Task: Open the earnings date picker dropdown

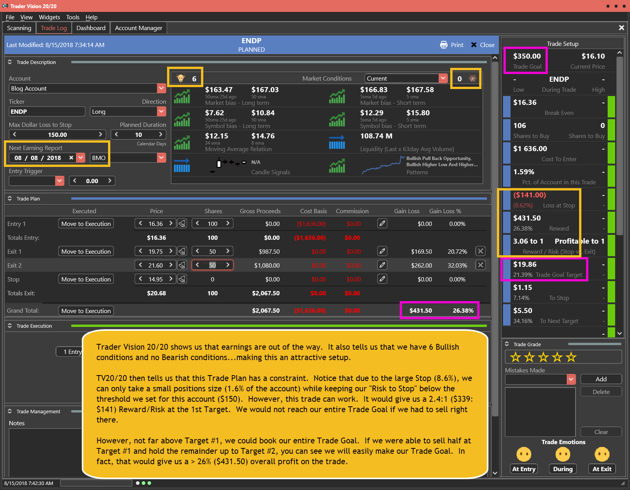Action: (81, 158)
